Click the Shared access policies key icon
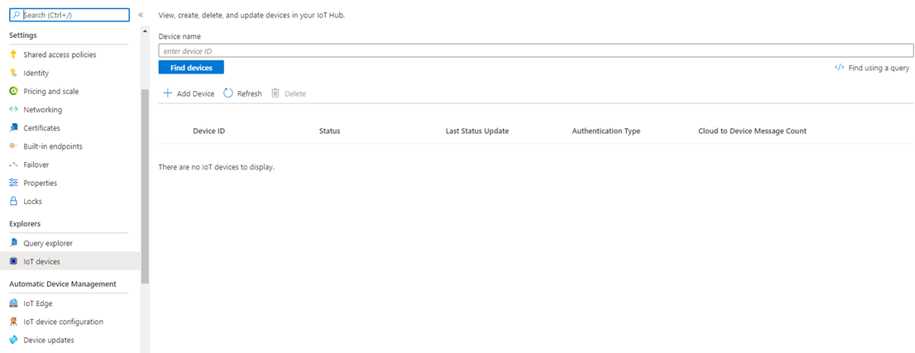Screen dimensions: 915x353 pyautogui.click(x=13, y=55)
